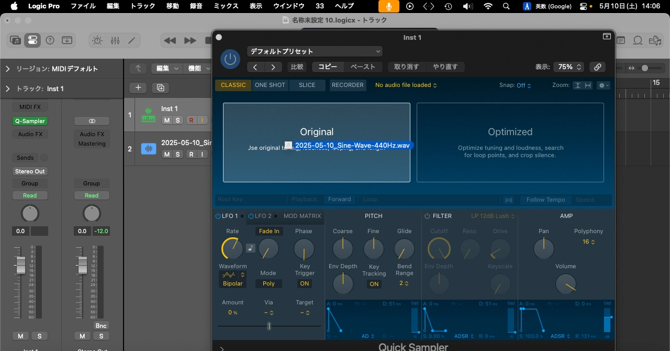
Task: Open the media browser icon in the Logic toolbar
Action: point(654,40)
